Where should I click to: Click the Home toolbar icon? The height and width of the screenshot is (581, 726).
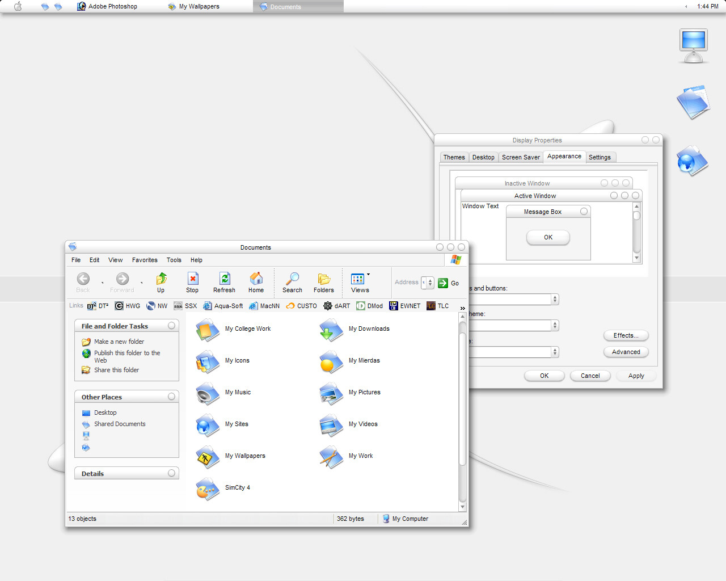point(256,279)
